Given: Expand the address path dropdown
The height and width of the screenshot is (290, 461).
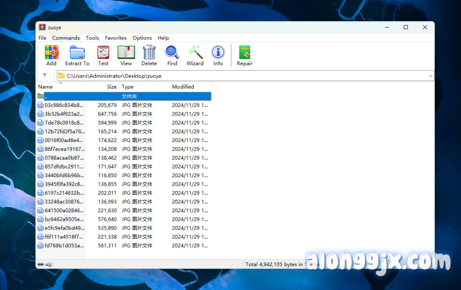Looking at the screenshot, I should pyautogui.click(x=430, y=76).
